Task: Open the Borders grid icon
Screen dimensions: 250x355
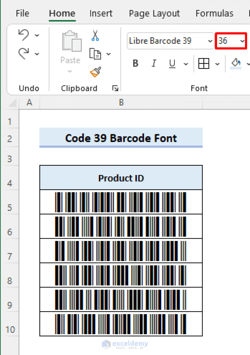Action: coord(204,64)
